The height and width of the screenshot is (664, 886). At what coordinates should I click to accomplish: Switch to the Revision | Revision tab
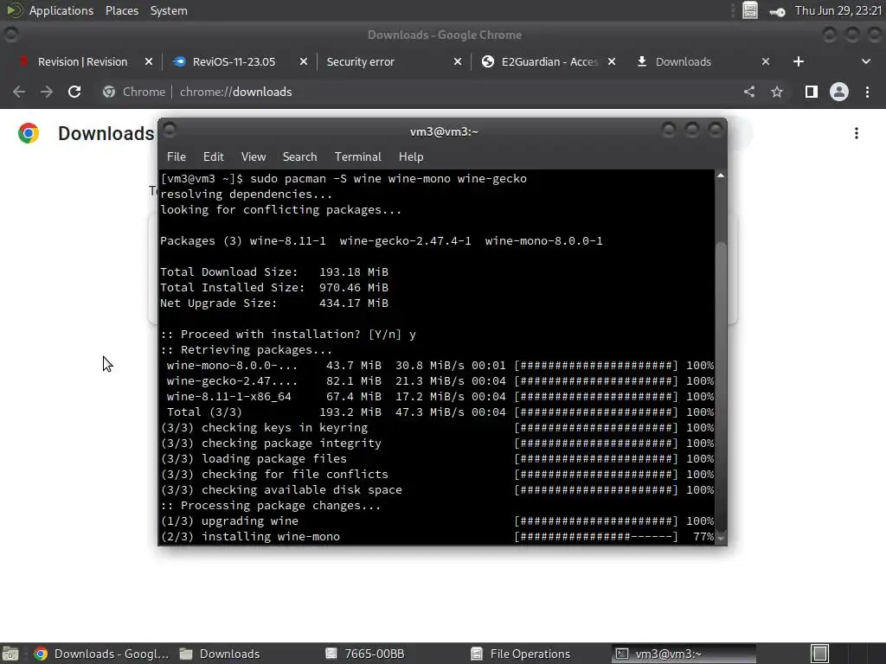[82, 61]
